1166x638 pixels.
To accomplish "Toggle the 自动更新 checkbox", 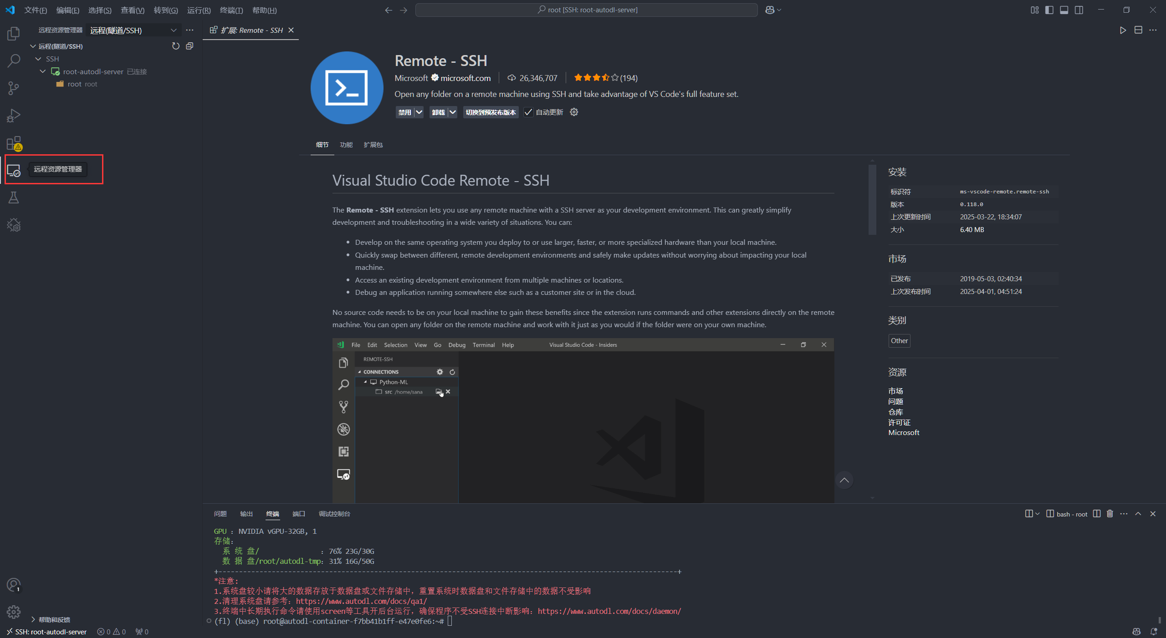I will coord(528,112).
